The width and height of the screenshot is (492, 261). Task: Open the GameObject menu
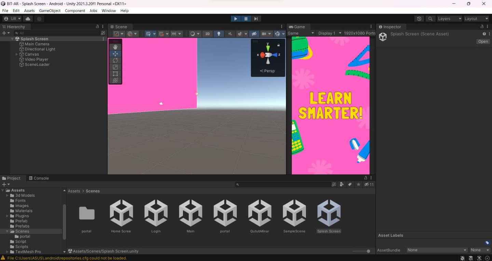click(x=50, y=11)
